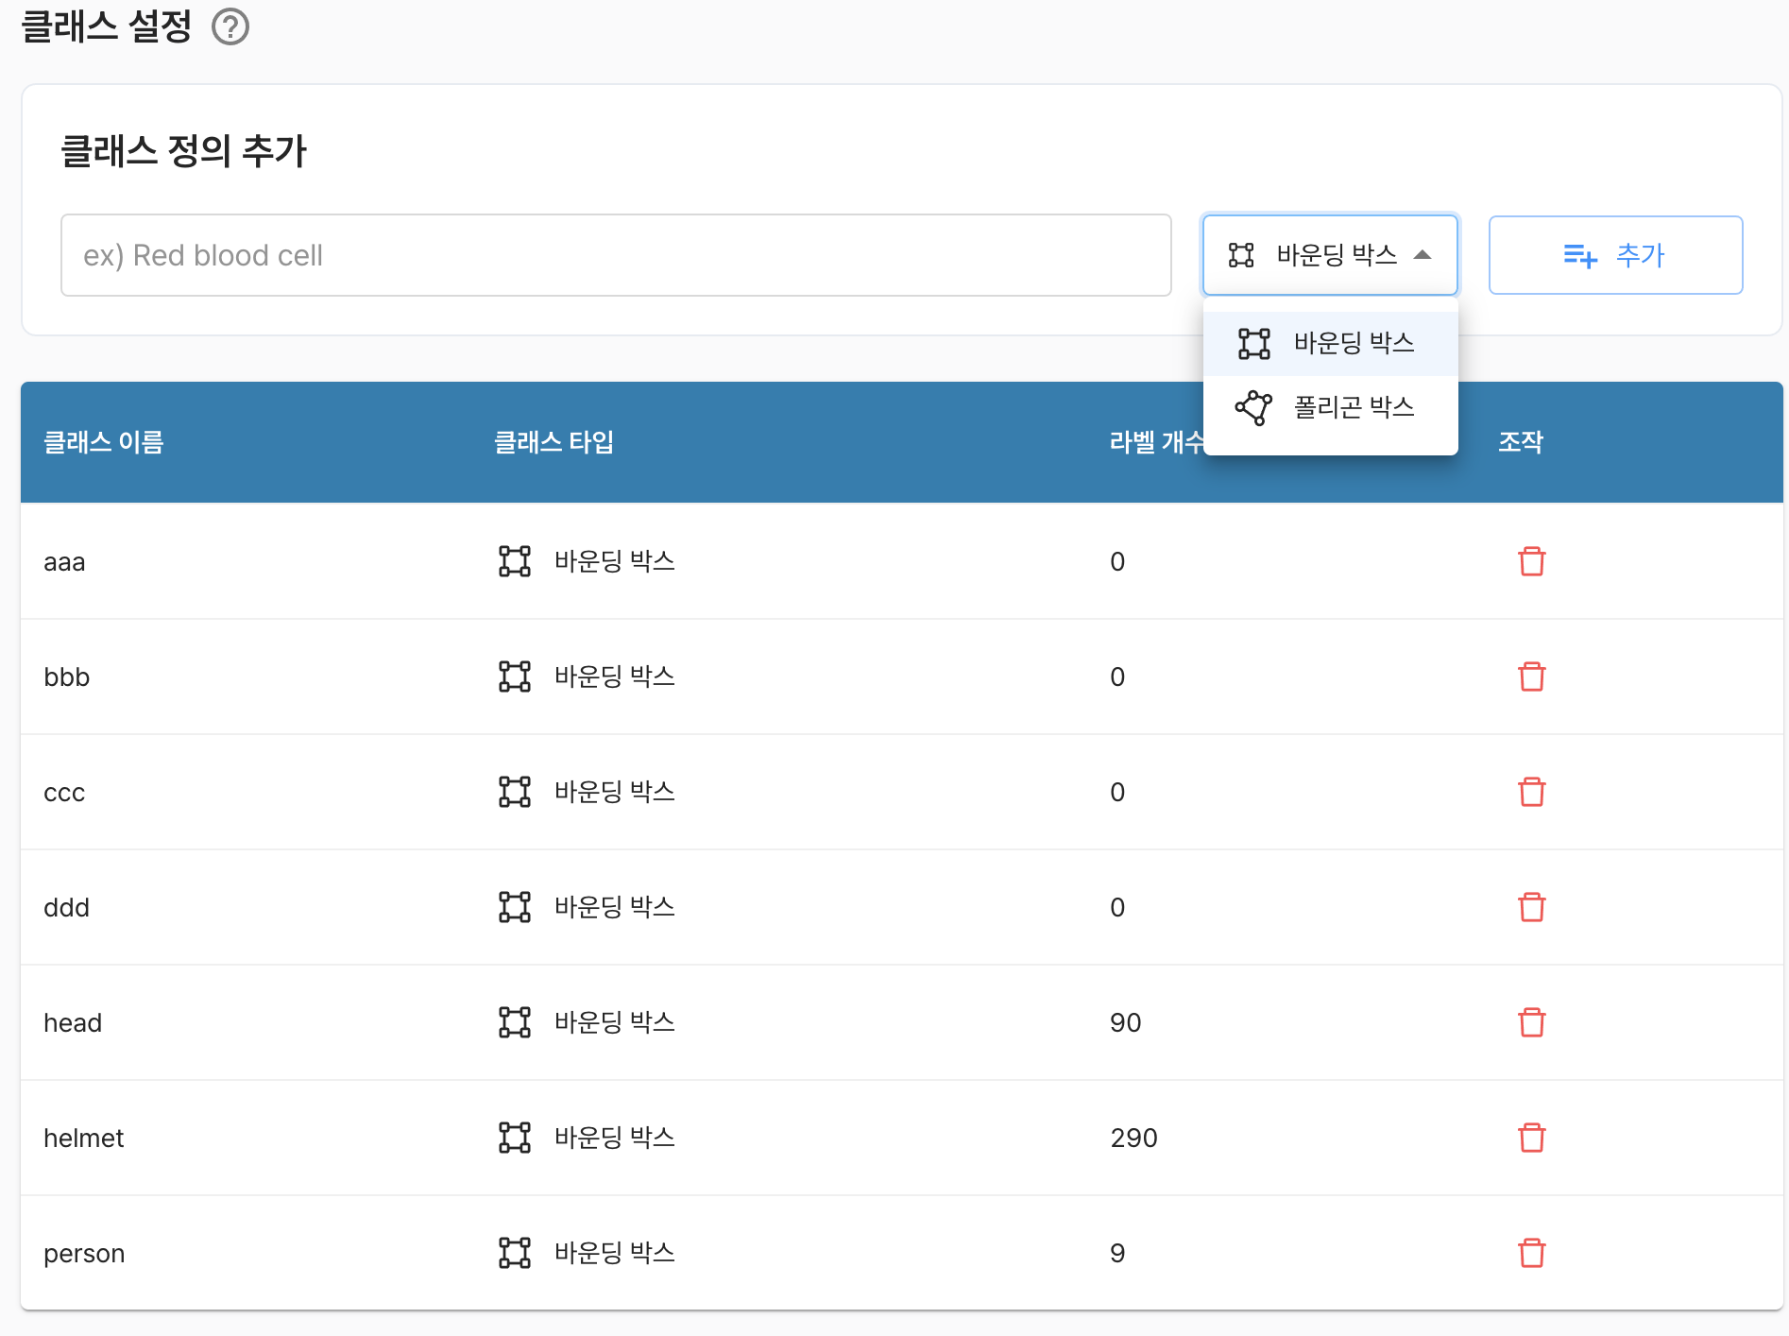Delete the helmet class
Image resolution: width=1789 pixels, height=1336 pixels.
point(1531,1138)
